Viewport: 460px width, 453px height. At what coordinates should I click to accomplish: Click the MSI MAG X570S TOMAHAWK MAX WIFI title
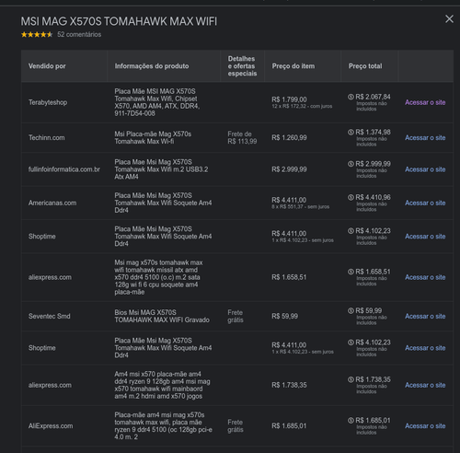pyautogui.click(x=119, y=21)
